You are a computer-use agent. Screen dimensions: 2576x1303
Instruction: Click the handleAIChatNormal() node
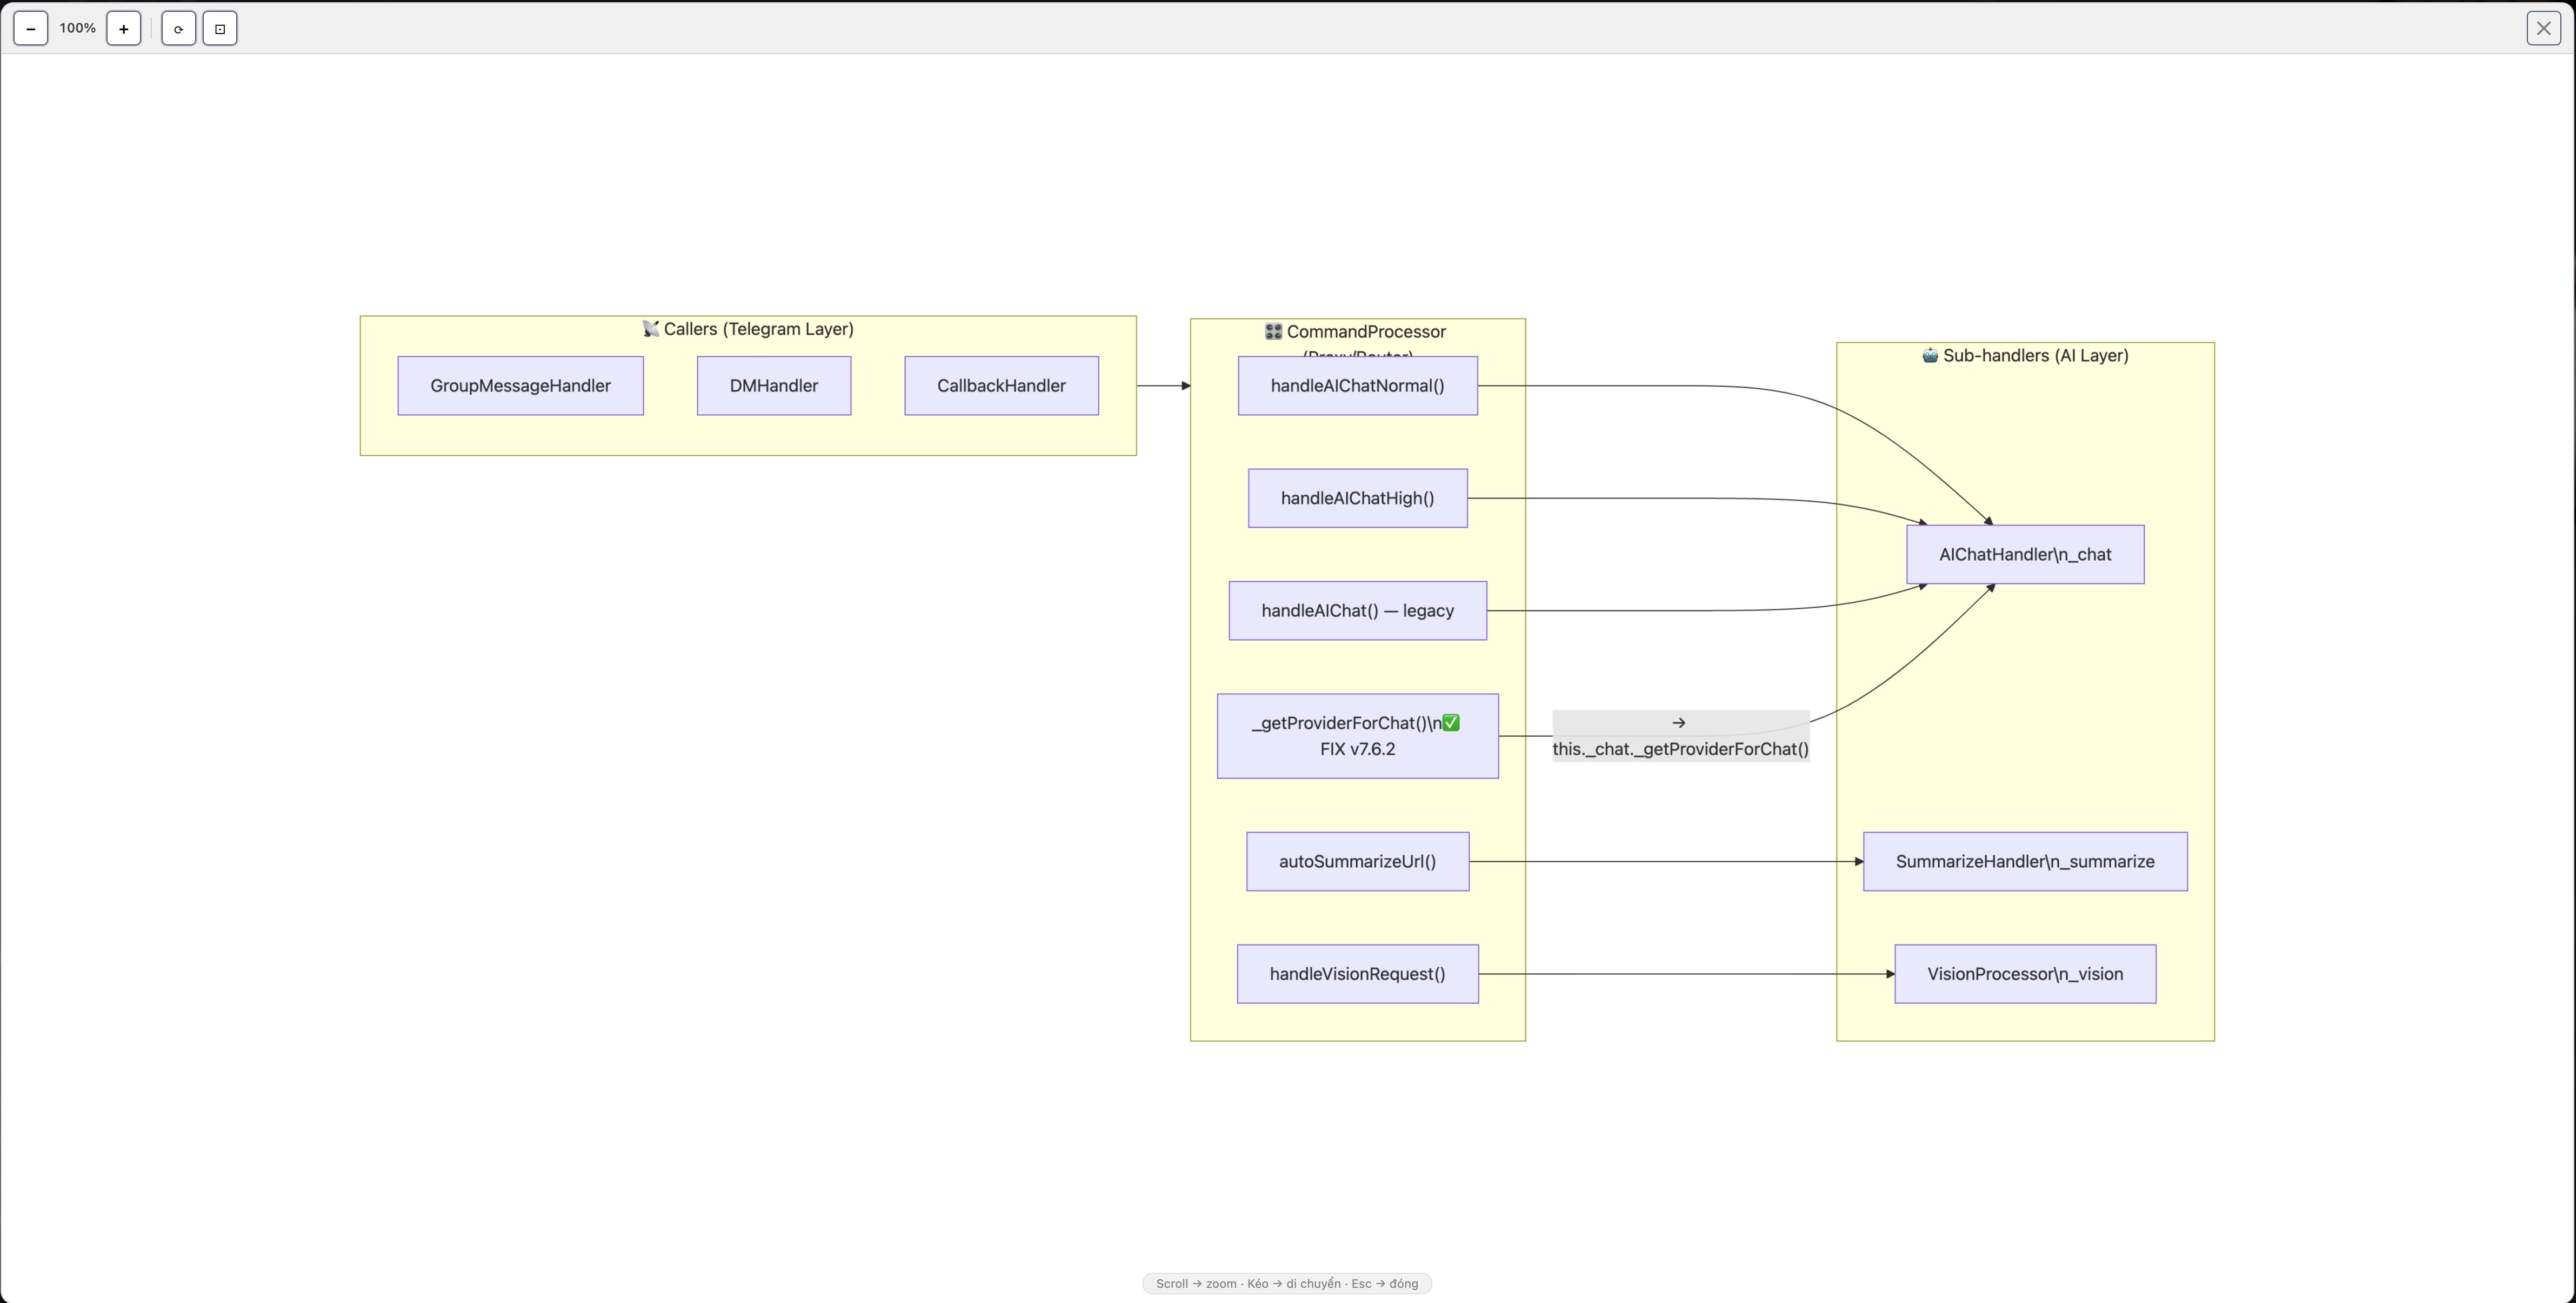1357,386
